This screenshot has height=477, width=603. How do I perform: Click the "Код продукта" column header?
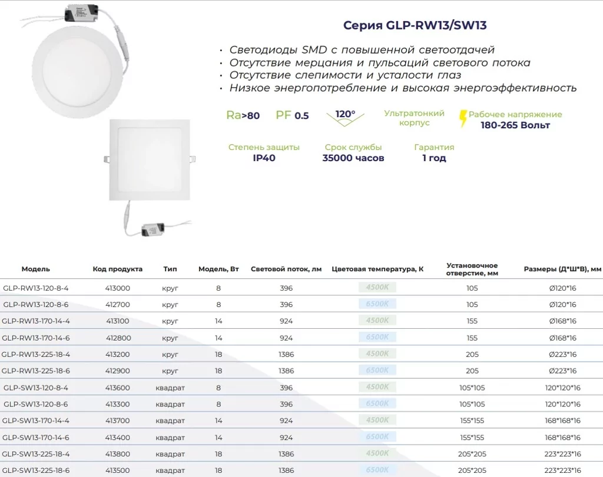click(x=118, y=269)
